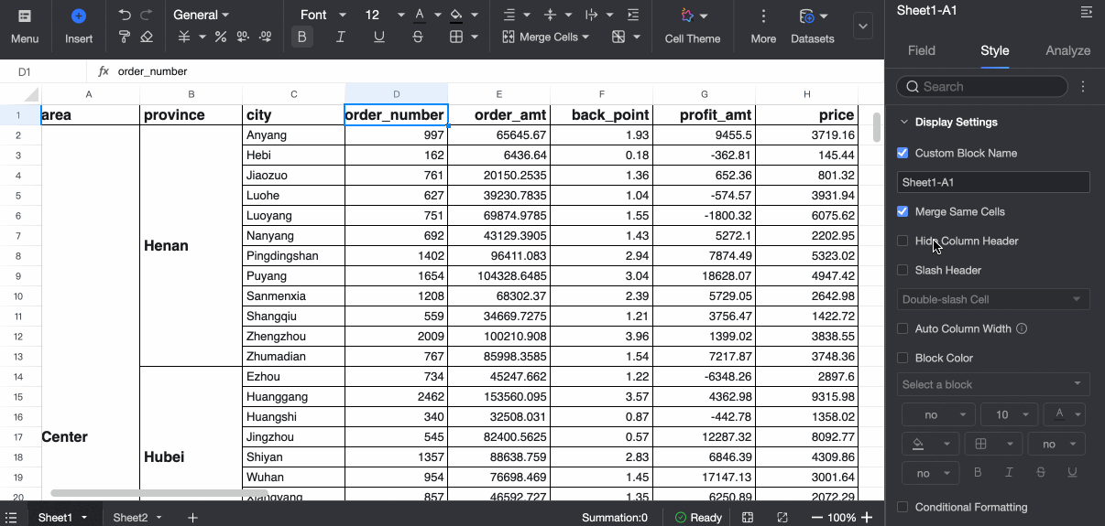Click the panel layout icon beside Sheet1-A1 title
This screenshot has height=526, width=1105.
pyautogui.click(x=1087, y=11)
